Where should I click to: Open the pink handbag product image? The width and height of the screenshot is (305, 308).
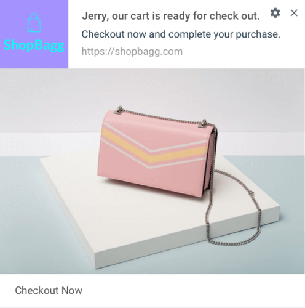[x=152, y=171]
